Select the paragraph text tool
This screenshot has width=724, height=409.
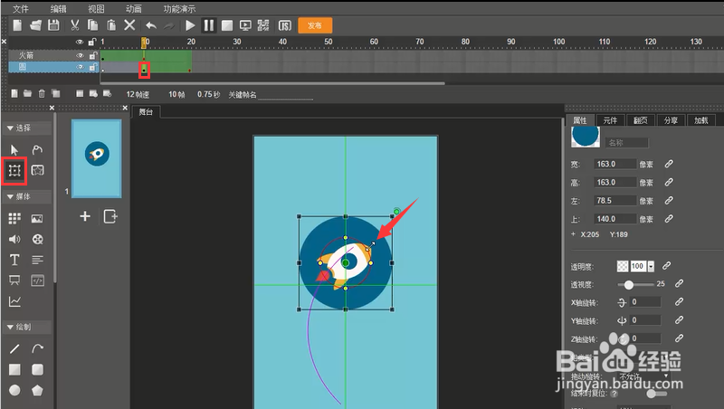[37, 260]
